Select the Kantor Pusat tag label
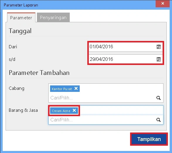Screen dimensions: 172x153 pos(62,89)
